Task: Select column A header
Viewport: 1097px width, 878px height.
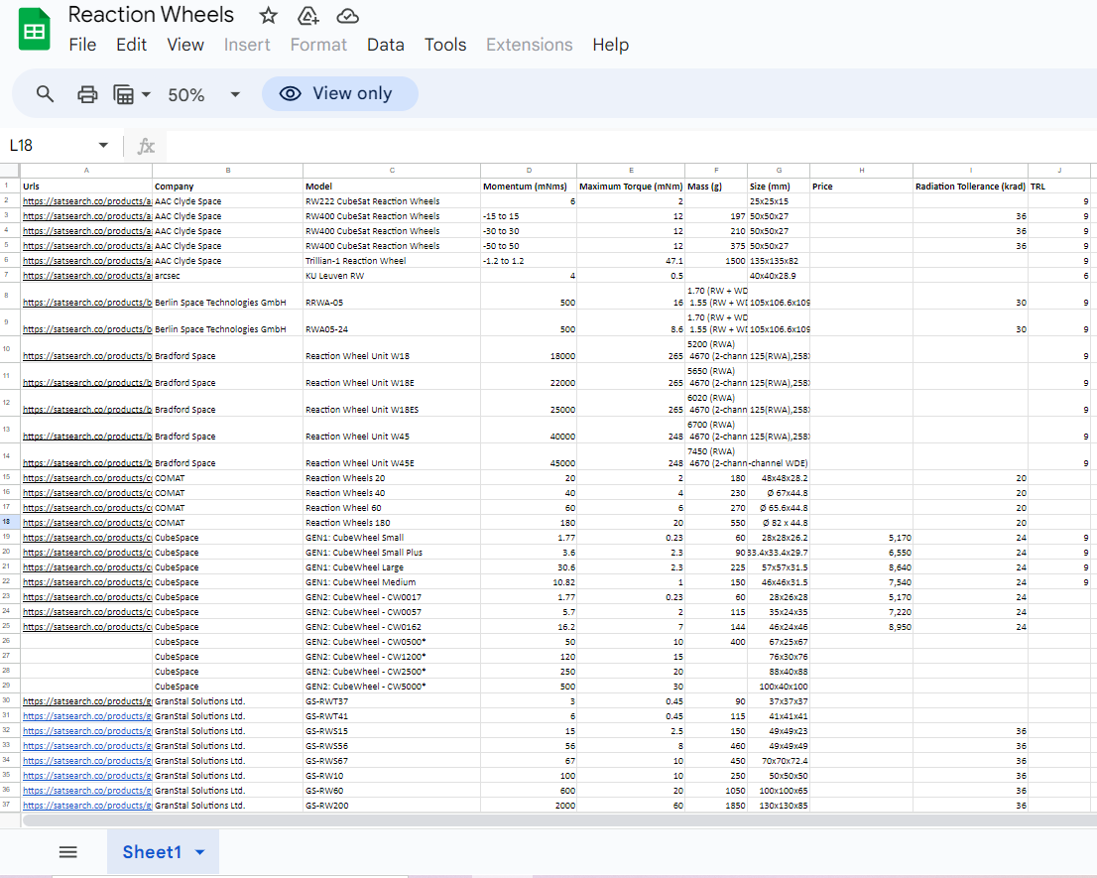Action: (86, 171)
